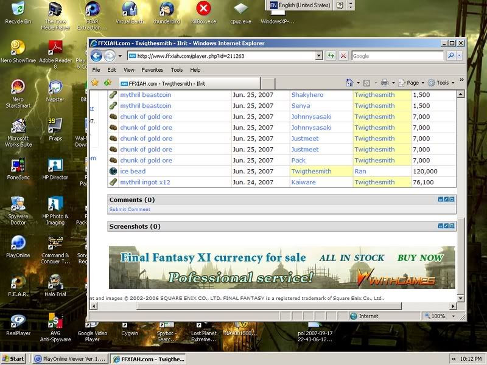Open recent pages dropdown beside Forward button
Viewport: 487px width, 365px height.
coord(120,56)
